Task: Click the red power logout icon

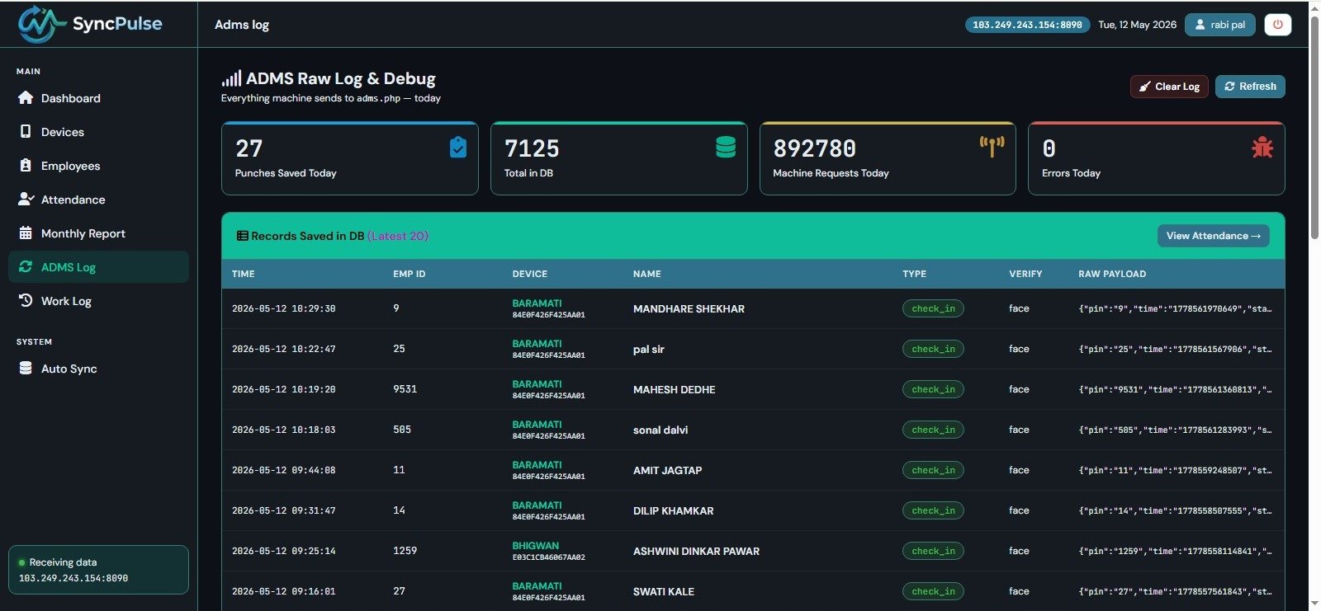Action: coord(1278,25)
